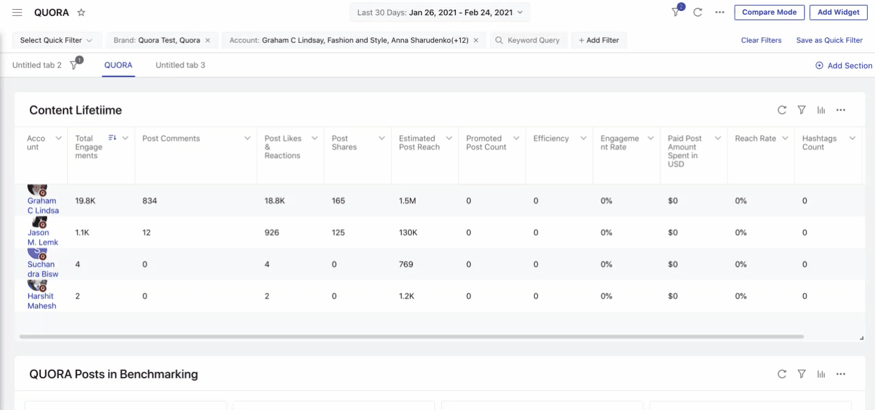The width and height of the screenshot is (875, 410).
Task: Click filter icon on Untitled tab 2
Action: [x=75, y=64]
